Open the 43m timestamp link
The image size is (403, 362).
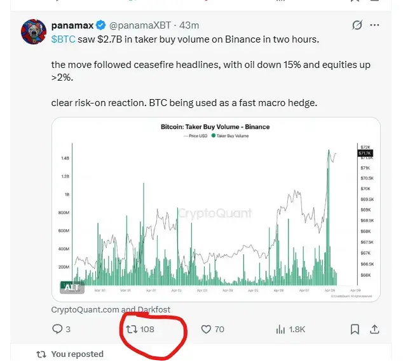189,26
